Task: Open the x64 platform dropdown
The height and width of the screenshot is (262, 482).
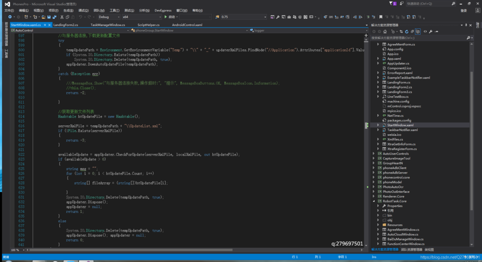Action: [x=141, y=17]
